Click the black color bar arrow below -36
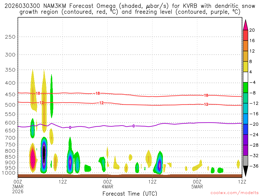The height and width of the screenshot is (196, 261). click(x=245, y=171)
